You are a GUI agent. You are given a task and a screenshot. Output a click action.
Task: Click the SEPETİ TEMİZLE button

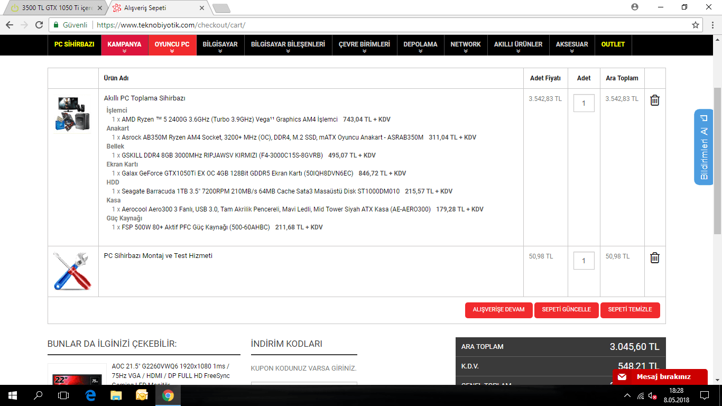(630, 310)
